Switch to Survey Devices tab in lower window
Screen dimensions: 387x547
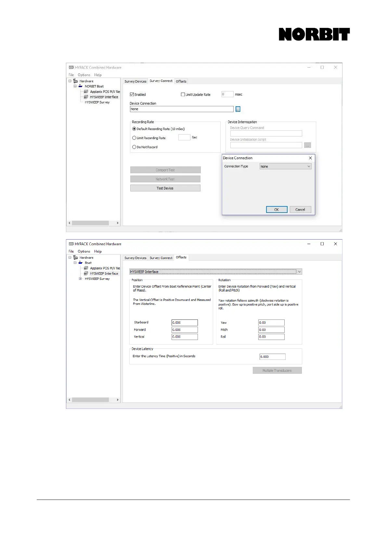tap(135, 258)
